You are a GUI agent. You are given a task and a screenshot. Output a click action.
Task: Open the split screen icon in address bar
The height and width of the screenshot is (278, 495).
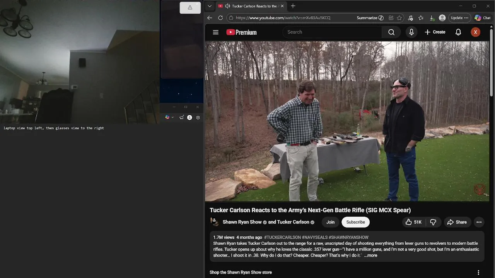pos(391,18)
